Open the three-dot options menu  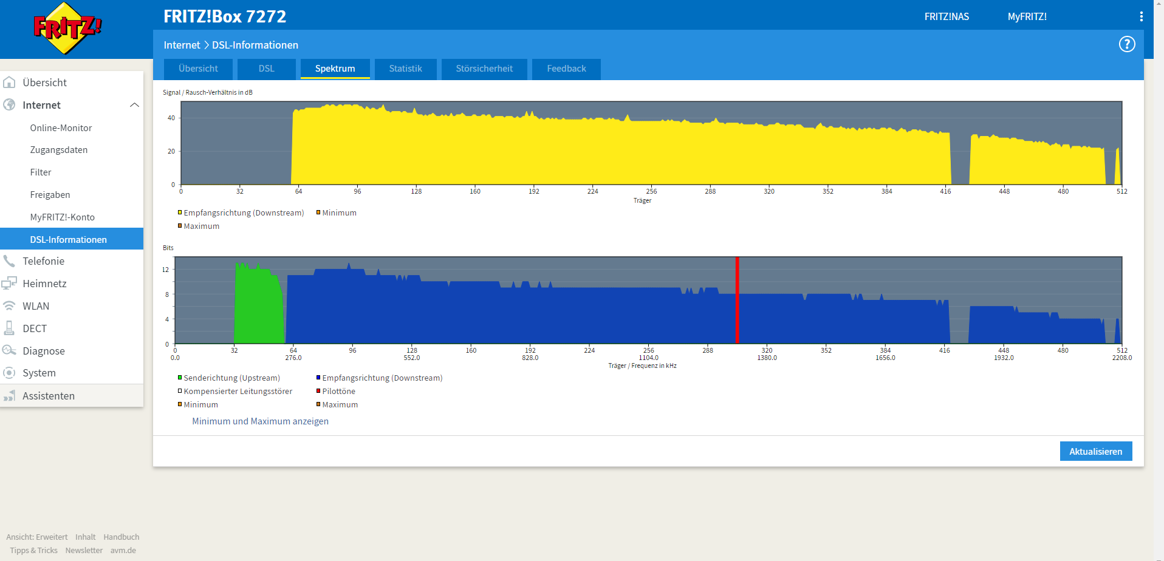1142,16
